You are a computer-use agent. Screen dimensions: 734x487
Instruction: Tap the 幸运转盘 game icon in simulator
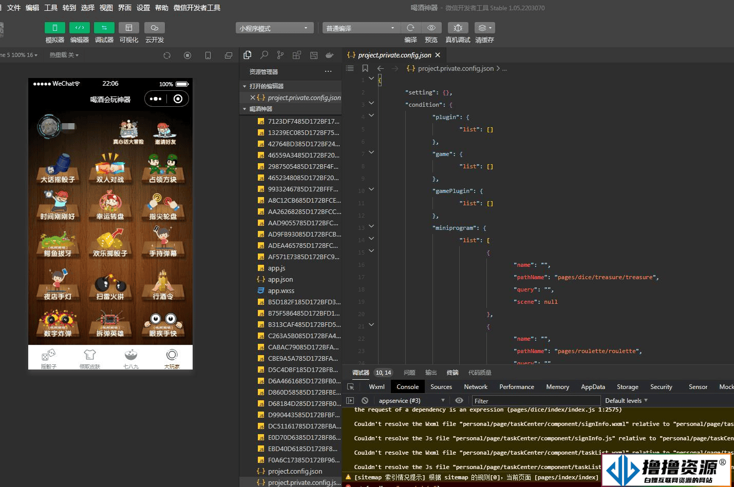pyautogui.click(x=110, y=205)
